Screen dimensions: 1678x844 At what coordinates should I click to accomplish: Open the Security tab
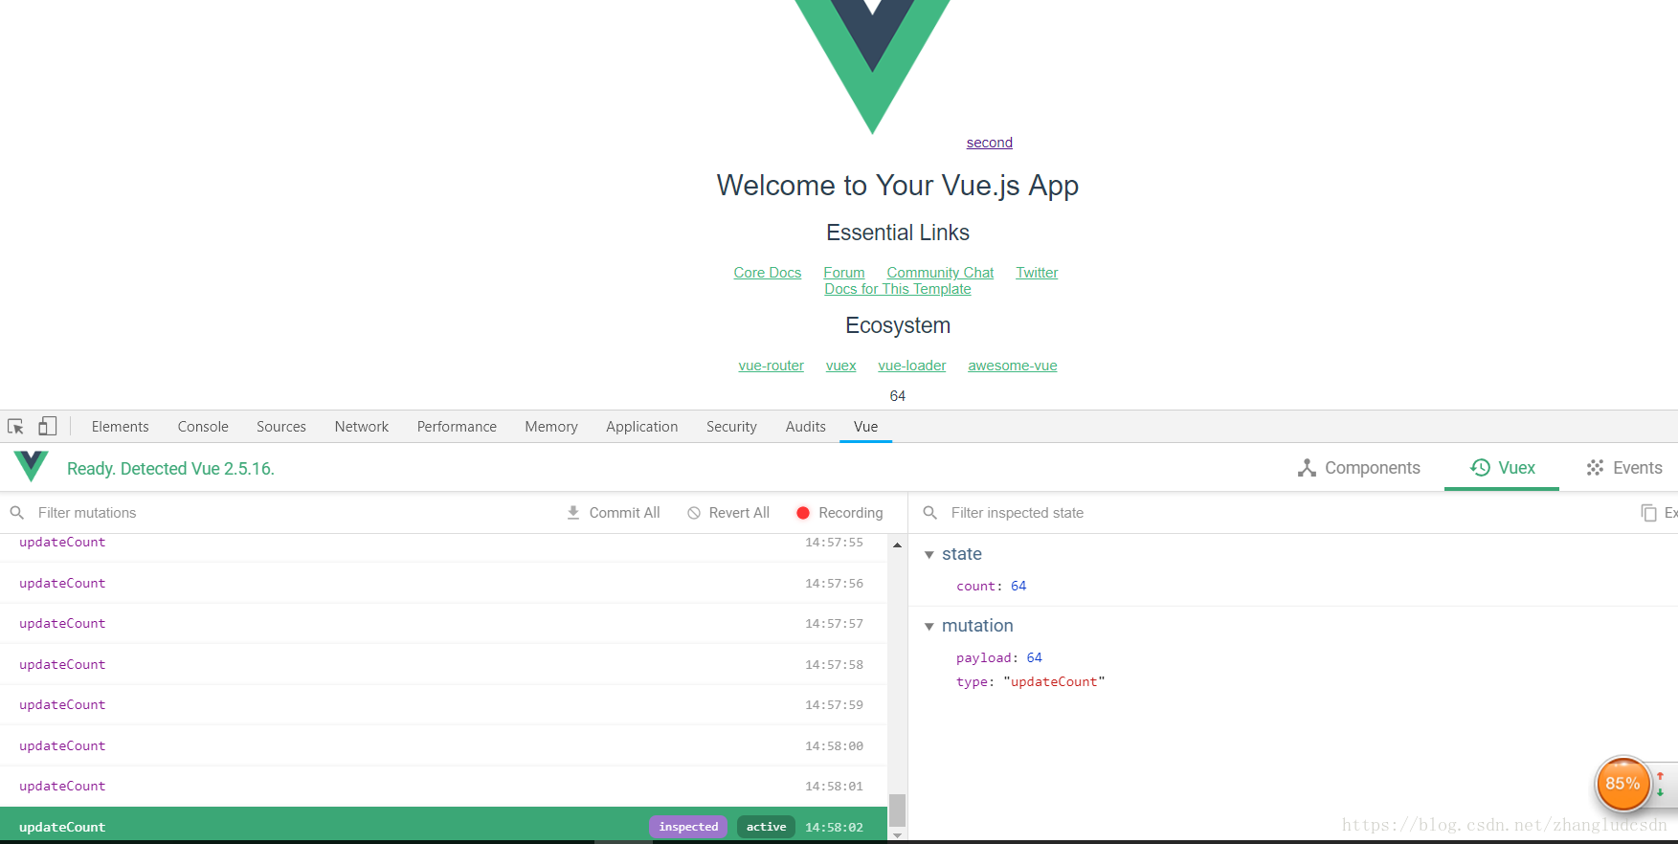coord(731,427)
